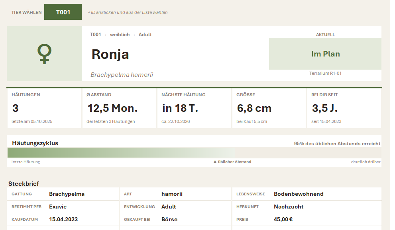Select the 'Häutungszyklus' heading
The image size is (395, 230).
click(35, 143)
